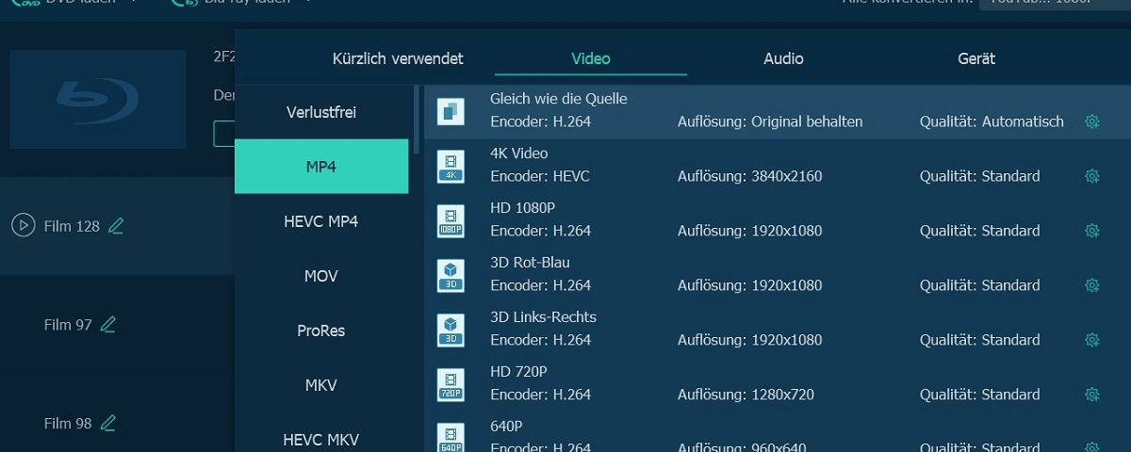
Task: Click the pencil icon next to Film 128
Action: (116, 226)
